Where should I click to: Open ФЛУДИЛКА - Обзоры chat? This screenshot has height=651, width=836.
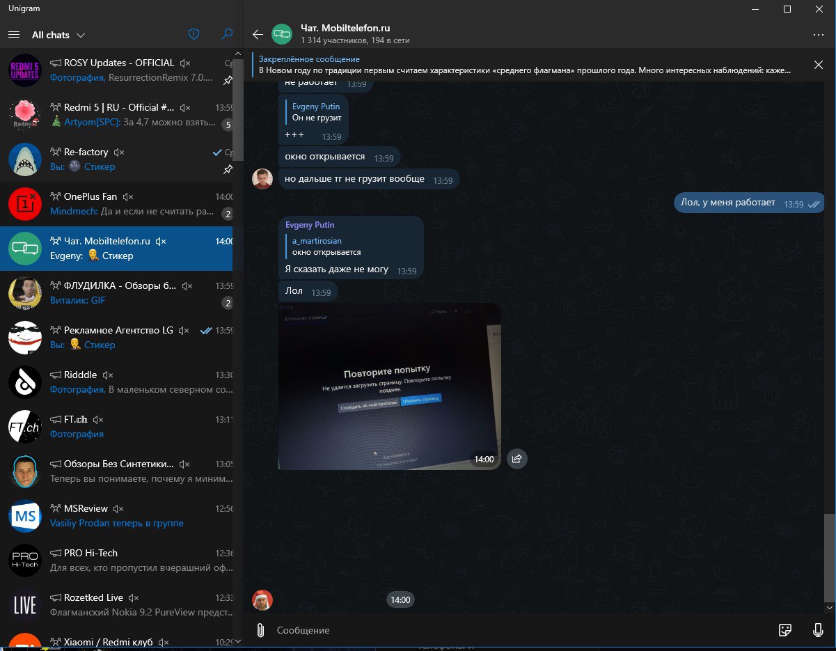click(x=117, y=293)
